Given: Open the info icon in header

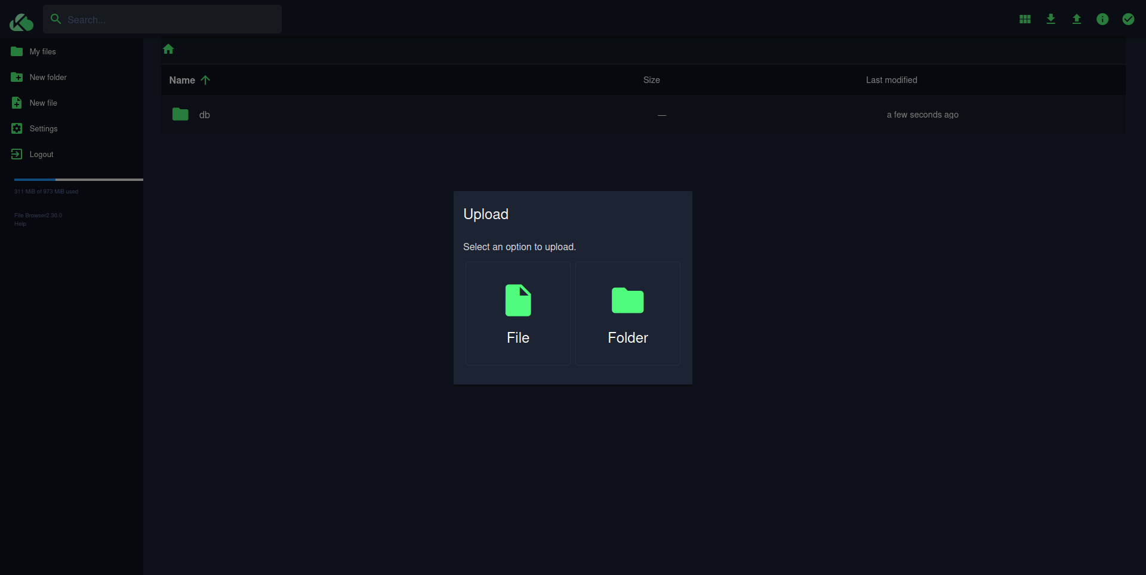Looking at the screenshot, I should click(1102, 19).
